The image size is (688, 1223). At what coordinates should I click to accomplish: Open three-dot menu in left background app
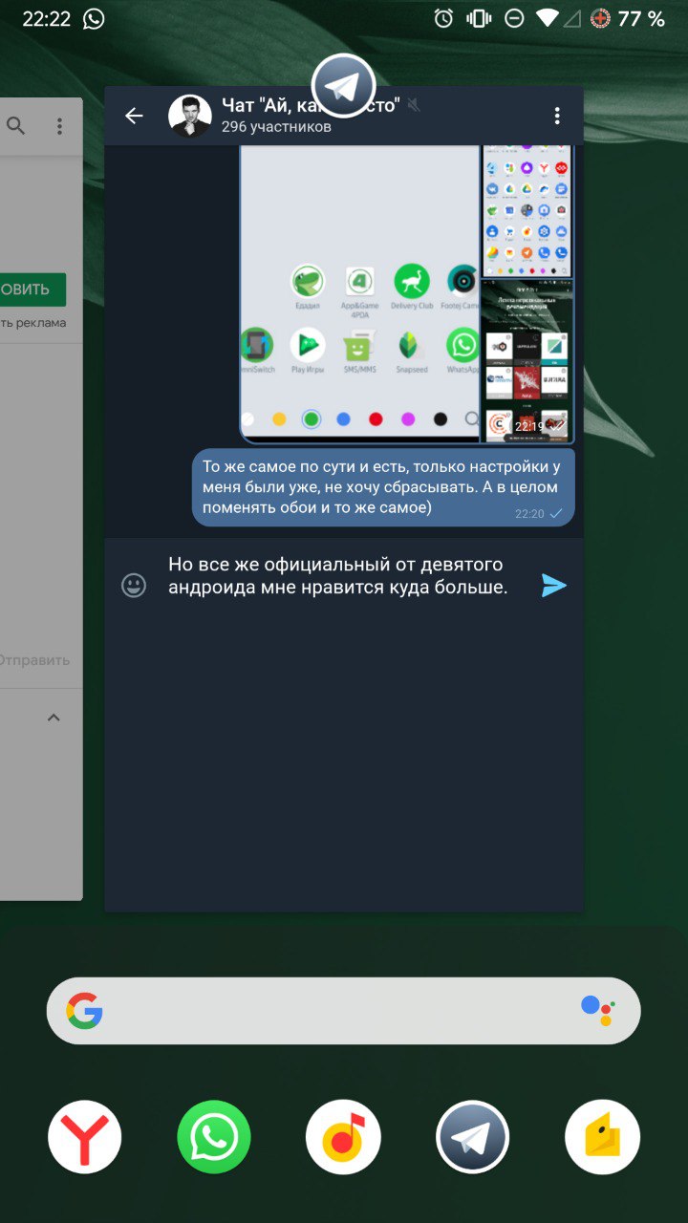coord(59,126)
